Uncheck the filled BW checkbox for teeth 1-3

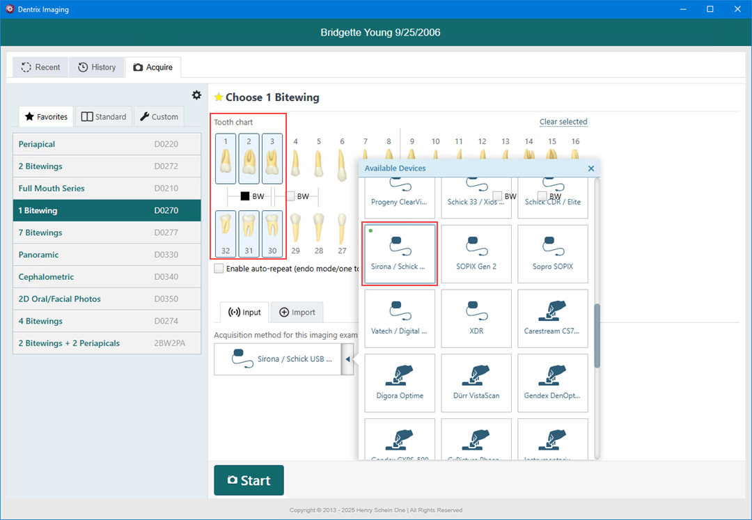(245, 196)
